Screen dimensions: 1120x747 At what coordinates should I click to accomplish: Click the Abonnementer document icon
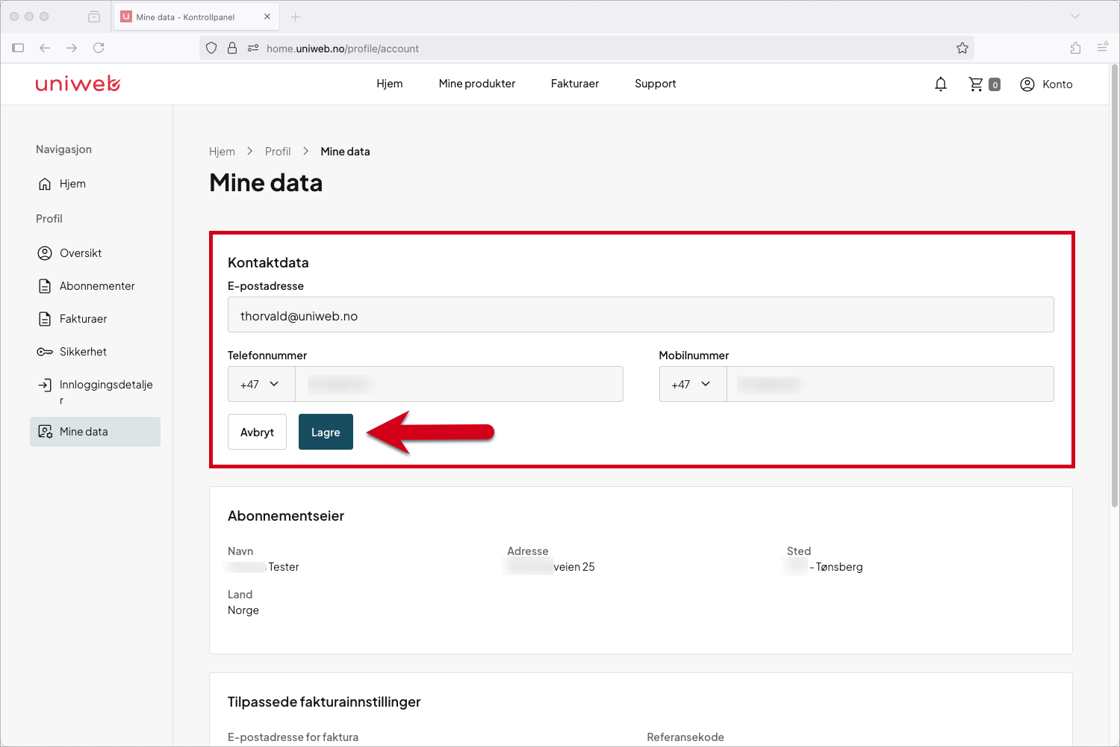tap(45, 286)
